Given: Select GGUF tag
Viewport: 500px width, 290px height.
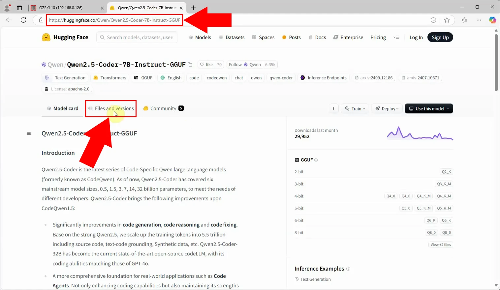Looking at the screenshot, I should tap(143, 78).
